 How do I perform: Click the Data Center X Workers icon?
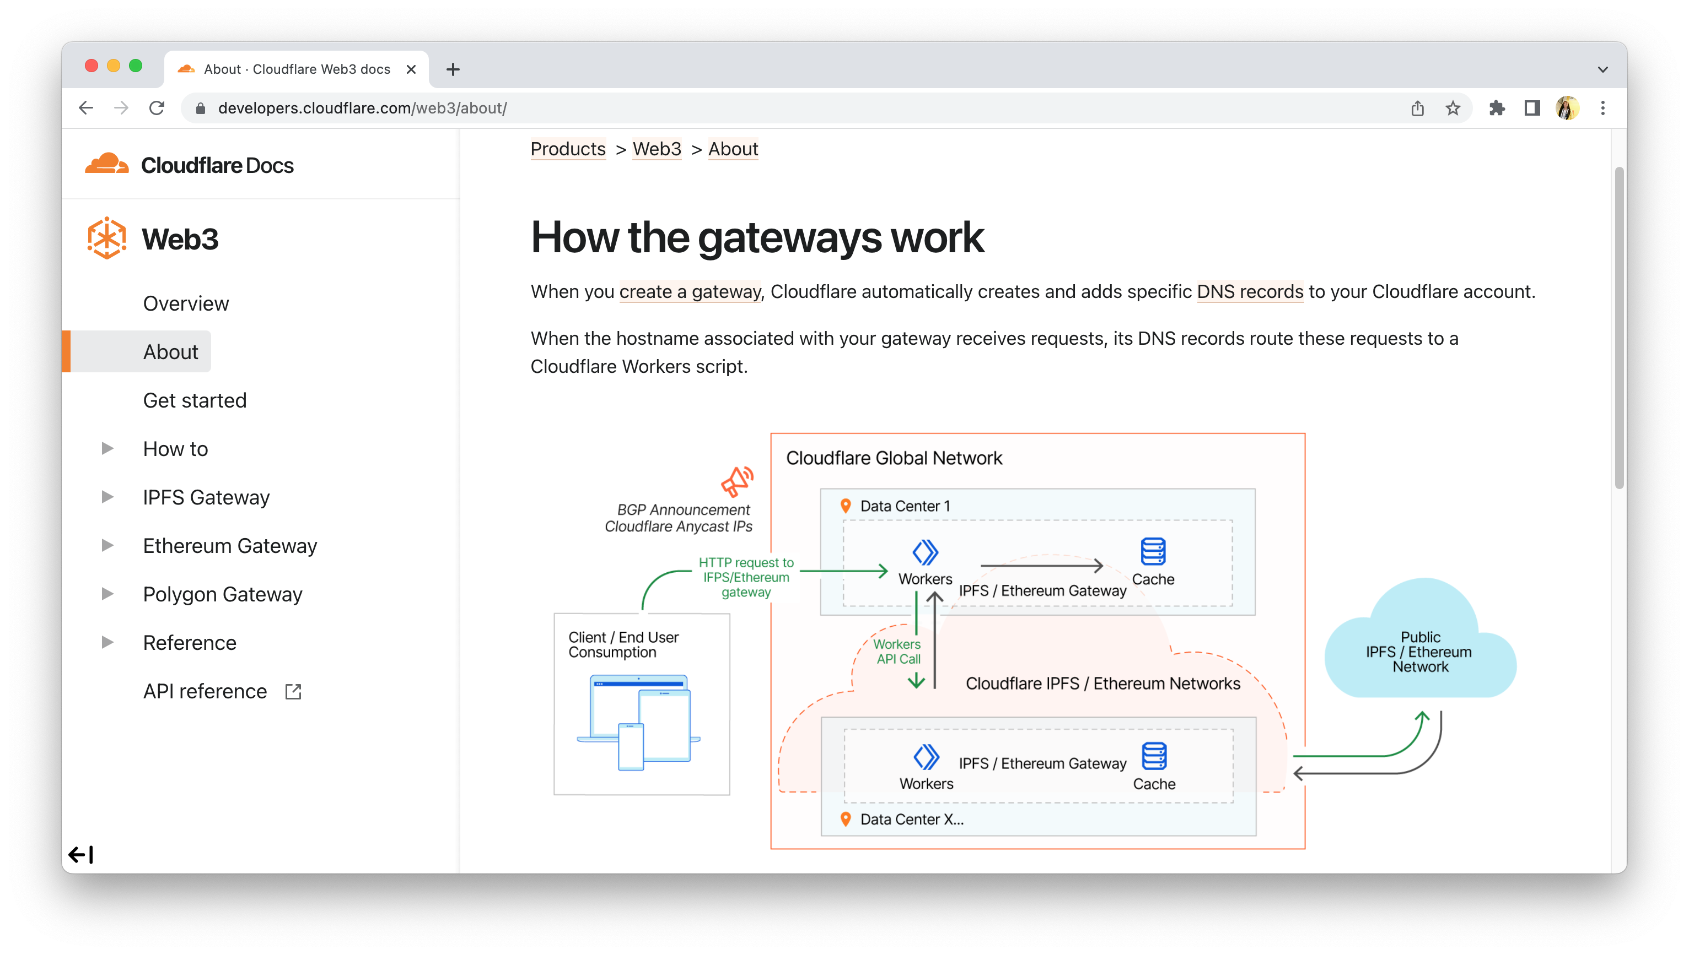click(926, 757)
